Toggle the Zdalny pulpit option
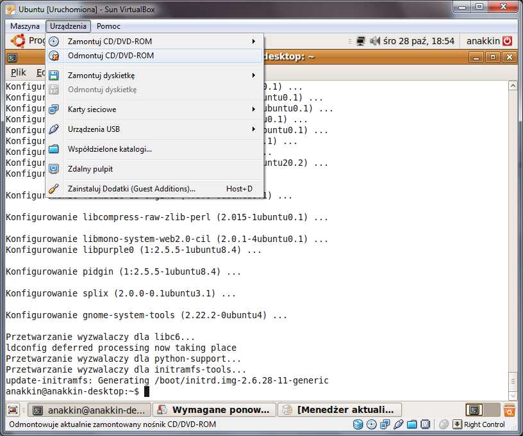The width and height of the screenshot is (523, 436). click(x=154, y=169)
